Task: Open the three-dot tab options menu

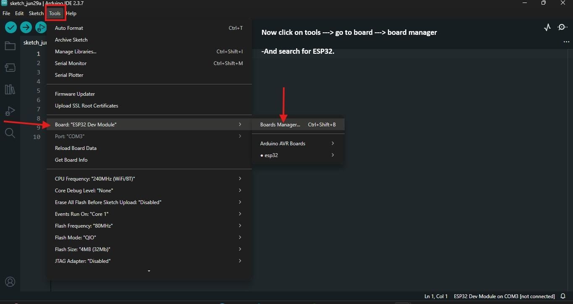Action: point(566,42)
